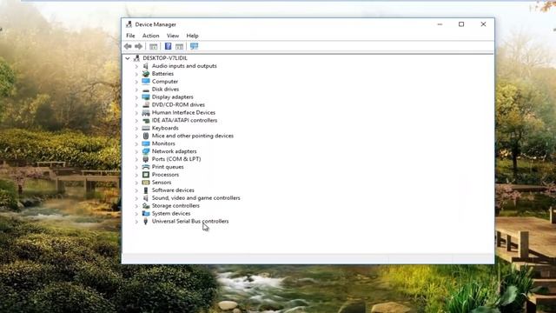Click the Print queues printer icon
556x313 pixels.
pyautogui.click(x=146, y=167)
